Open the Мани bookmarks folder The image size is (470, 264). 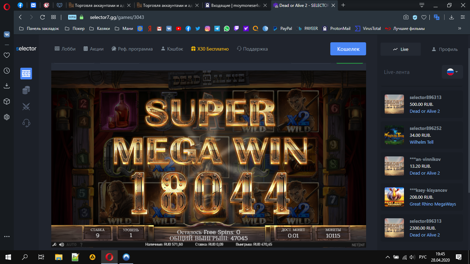click(124, 29)
